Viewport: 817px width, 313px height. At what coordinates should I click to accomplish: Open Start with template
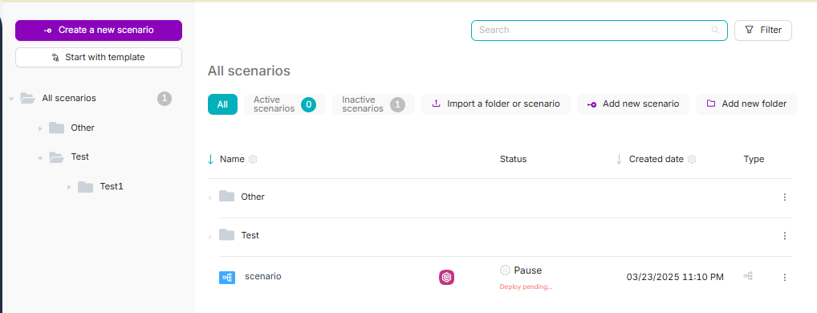[x=99, y=57]
